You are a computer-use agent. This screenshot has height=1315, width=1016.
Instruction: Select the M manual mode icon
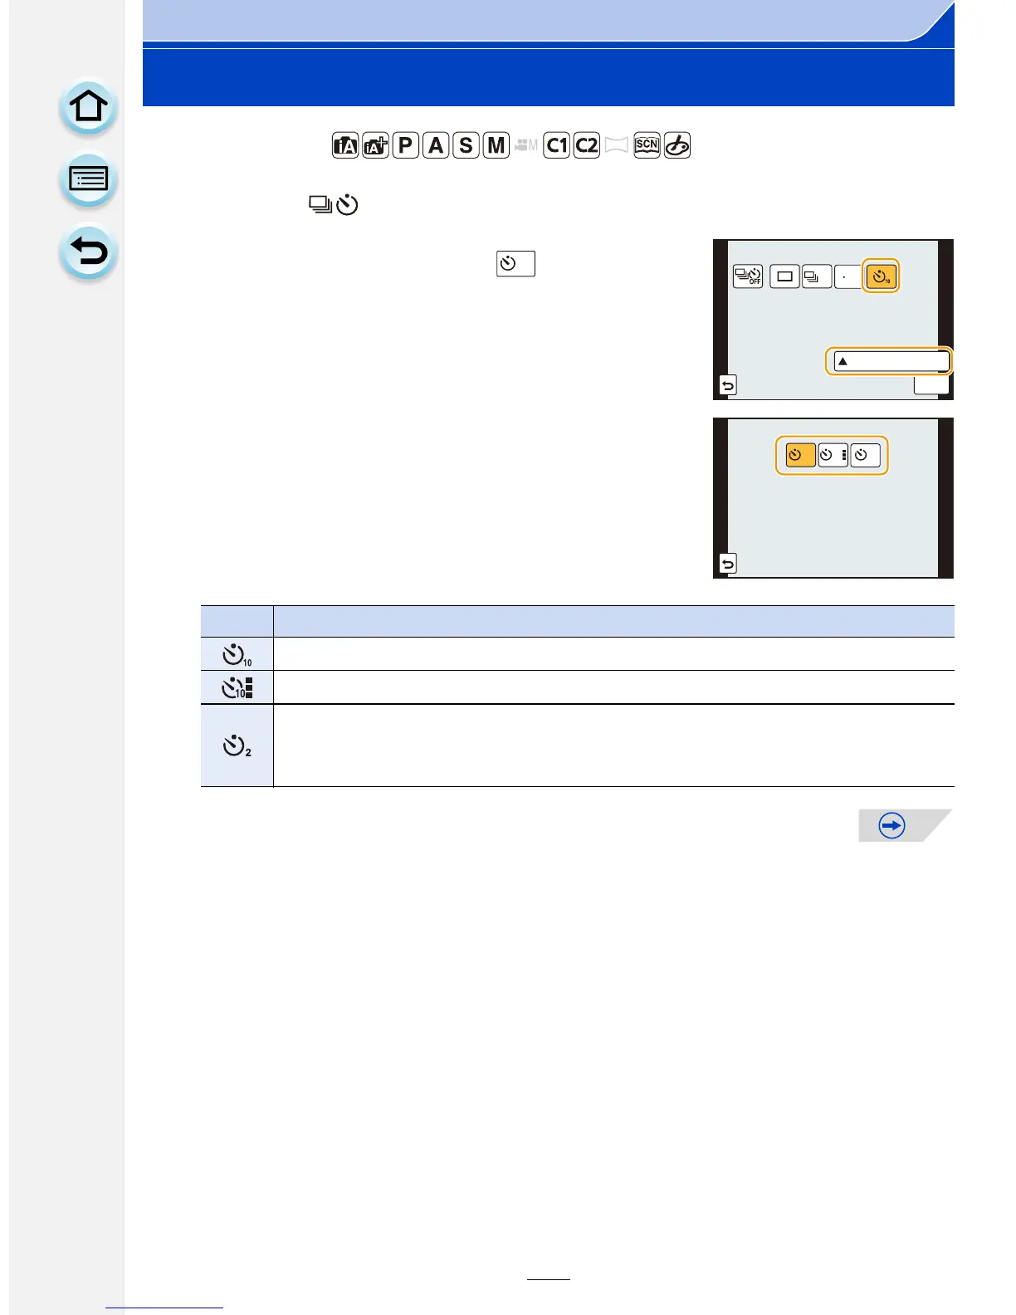point(496,145)
